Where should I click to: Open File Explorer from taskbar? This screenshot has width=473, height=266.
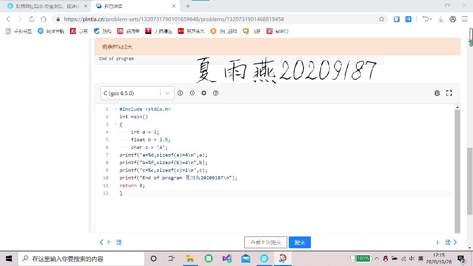coord(190,259)
